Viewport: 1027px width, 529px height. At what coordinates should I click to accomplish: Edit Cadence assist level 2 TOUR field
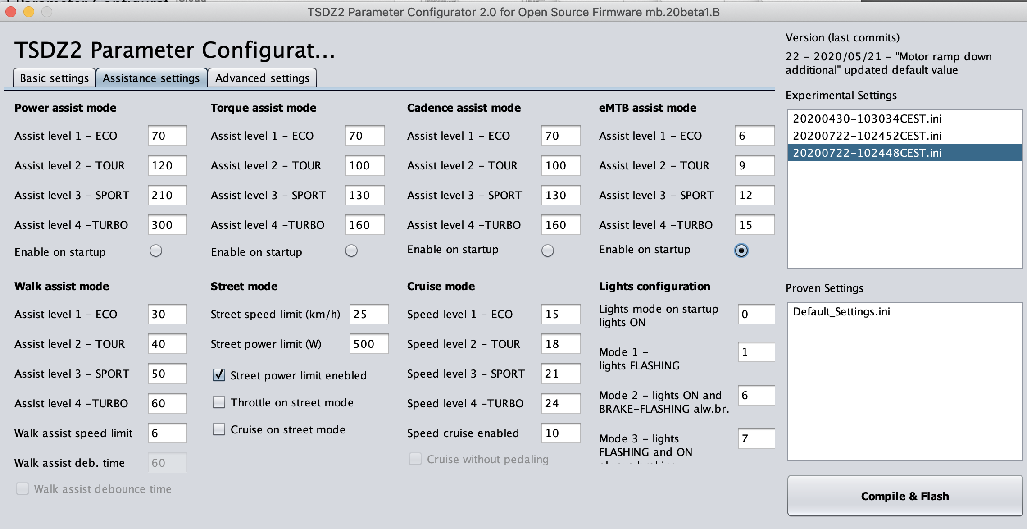(x=561, y=165)
